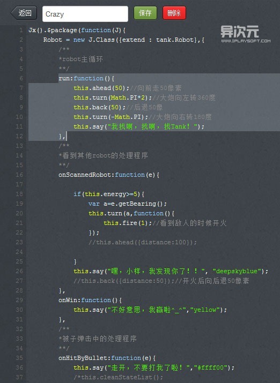Click line number 6 in gutter
This screenshot has width=280, height=383.
coord(21,78)
